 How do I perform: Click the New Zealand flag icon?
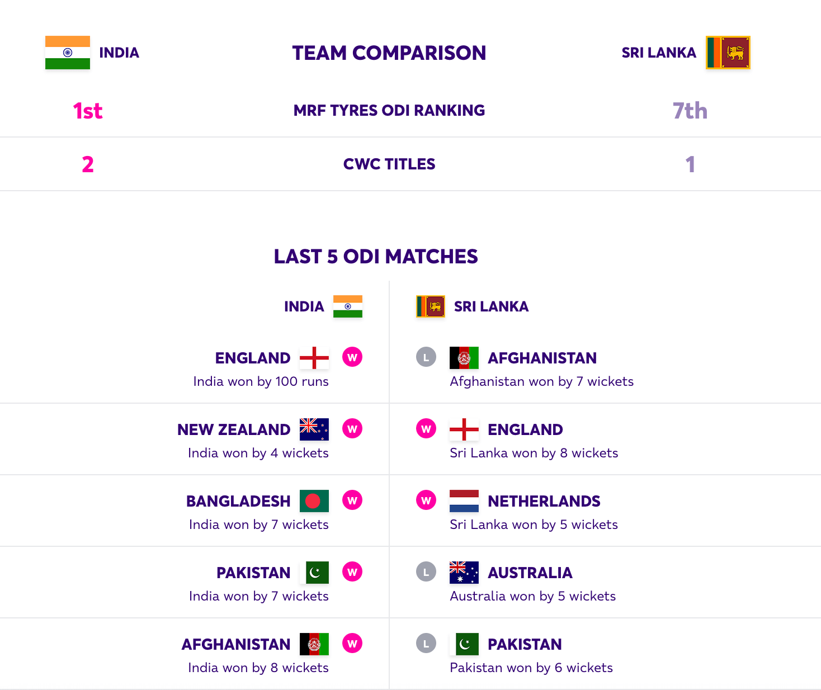(x=314, y=429)
